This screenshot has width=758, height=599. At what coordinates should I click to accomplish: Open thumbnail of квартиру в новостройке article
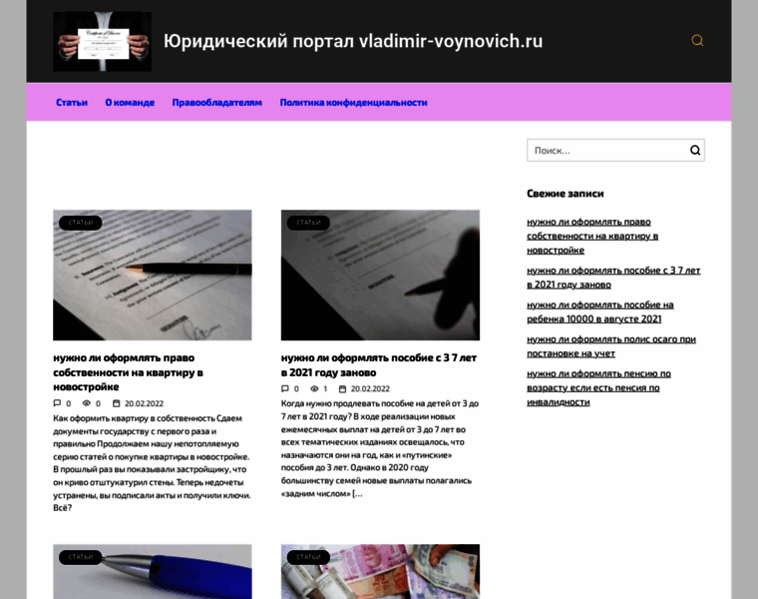coord(153,275)
